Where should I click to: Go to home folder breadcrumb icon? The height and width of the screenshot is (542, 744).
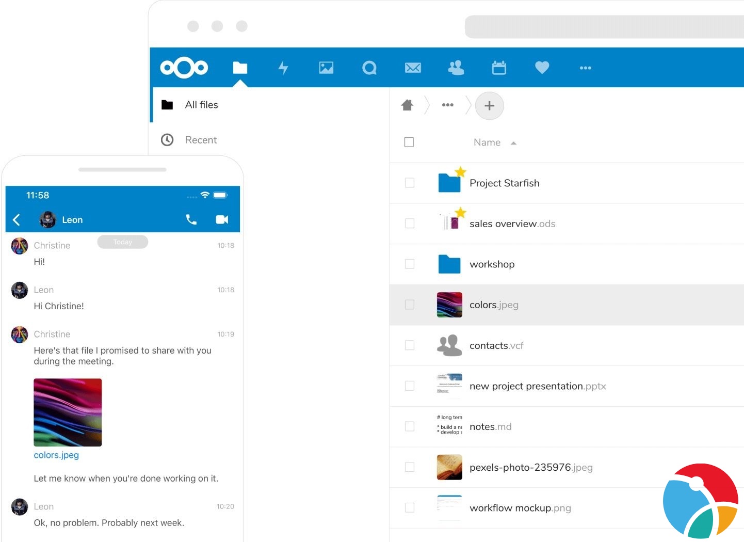(407, 105)
